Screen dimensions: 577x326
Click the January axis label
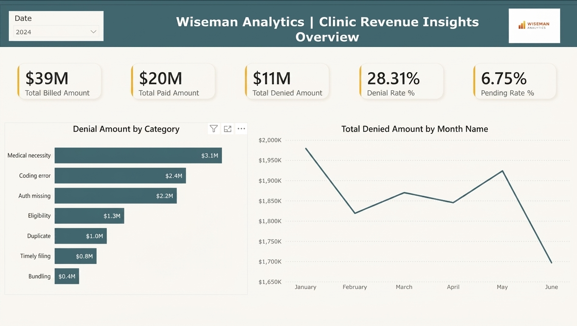[x=305, y=287]
